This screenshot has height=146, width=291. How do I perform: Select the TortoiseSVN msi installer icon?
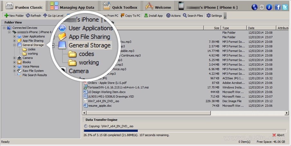[x=85, y=87]
